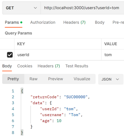Click the "userId" key in response JSON

(49, 109)
